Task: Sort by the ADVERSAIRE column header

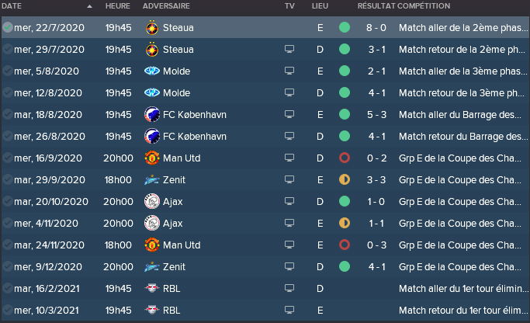Action: coord(166,6)
